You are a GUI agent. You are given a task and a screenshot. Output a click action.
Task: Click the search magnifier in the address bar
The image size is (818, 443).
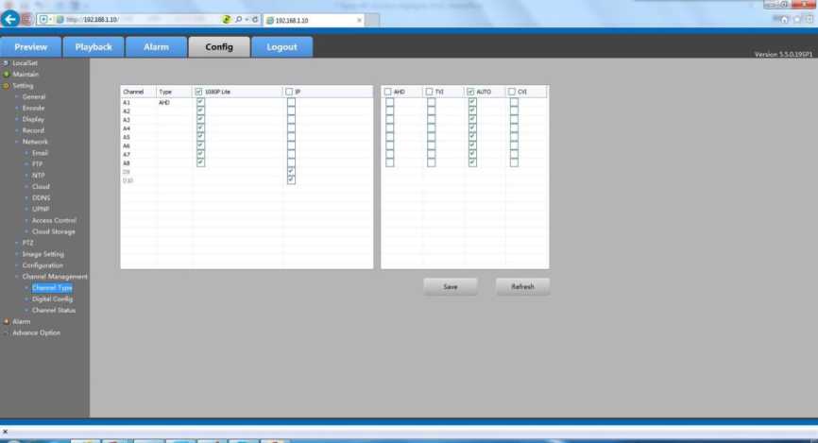(235, 19)
